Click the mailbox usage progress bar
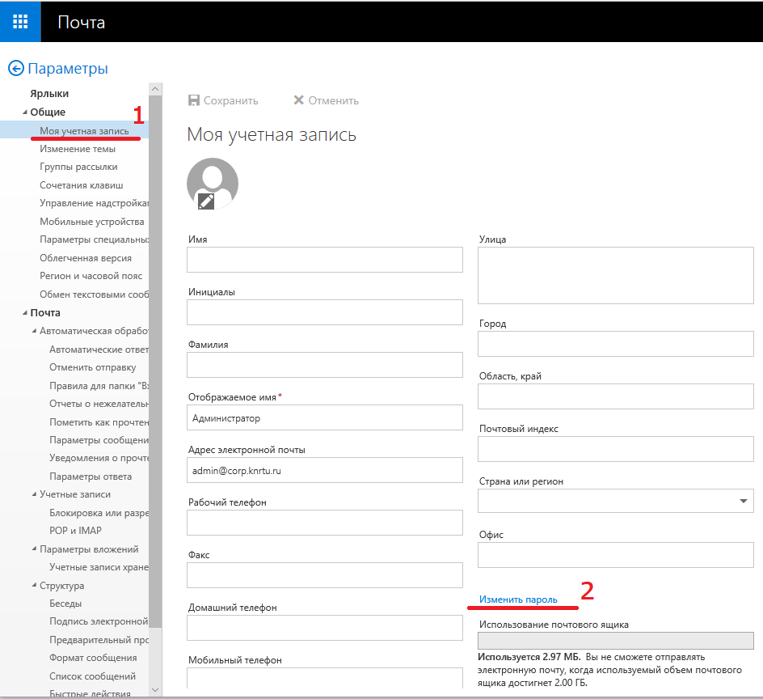This screenshot has height=699, width=763. (616, 641)
